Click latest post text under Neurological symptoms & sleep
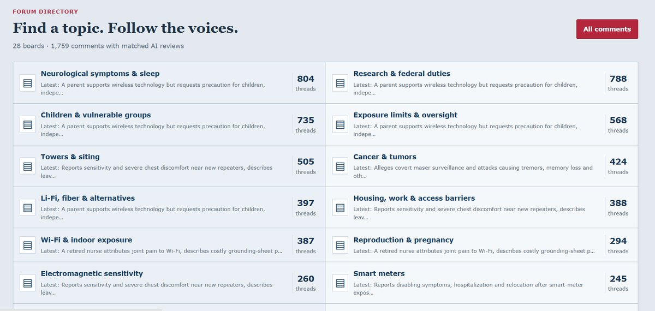The image size is (655, 311). coord(153,89)
